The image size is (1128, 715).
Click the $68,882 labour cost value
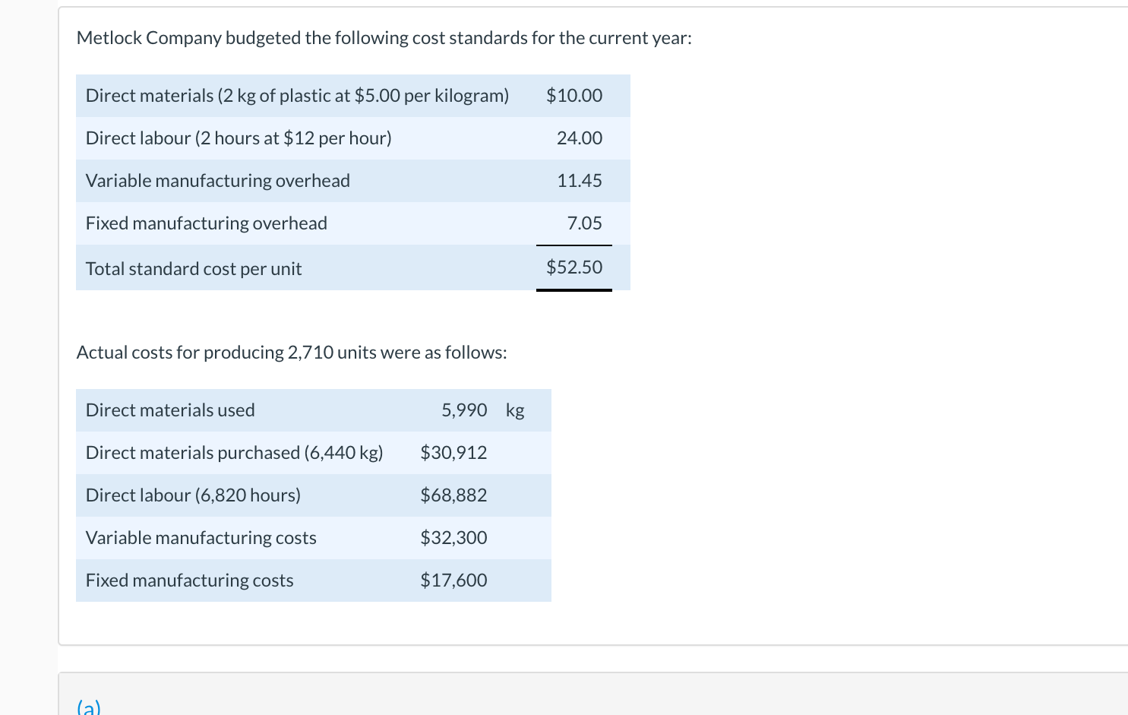(453, 495)
